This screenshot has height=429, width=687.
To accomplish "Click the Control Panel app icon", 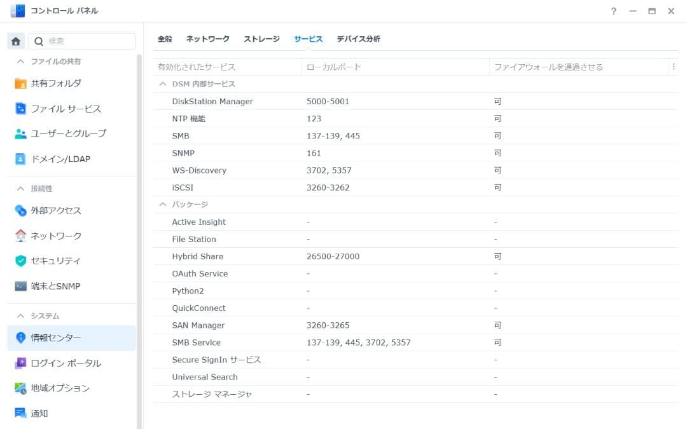I will tap(18, 11).
